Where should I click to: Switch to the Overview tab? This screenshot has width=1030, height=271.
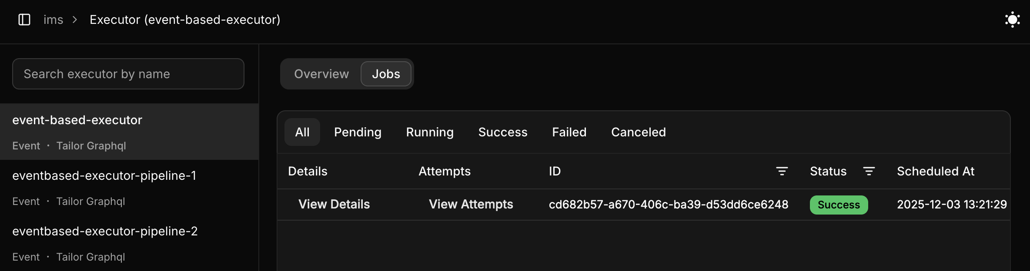point(321,74)
